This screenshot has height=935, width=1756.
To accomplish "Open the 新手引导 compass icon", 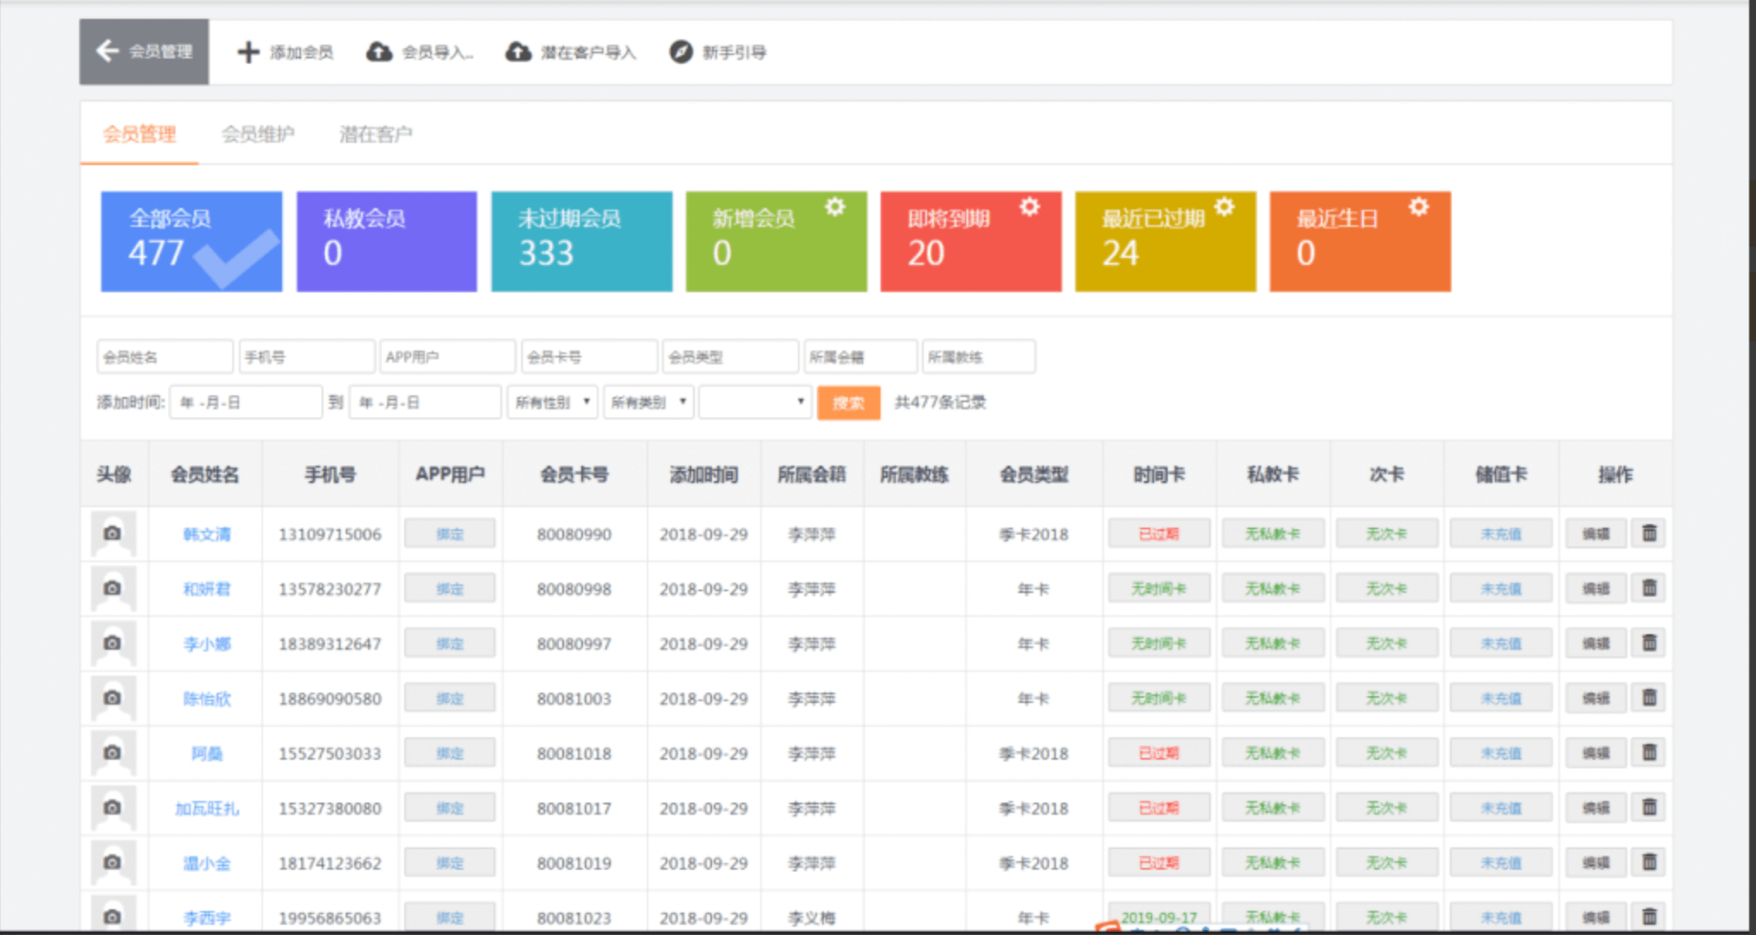I will (681, 52).
